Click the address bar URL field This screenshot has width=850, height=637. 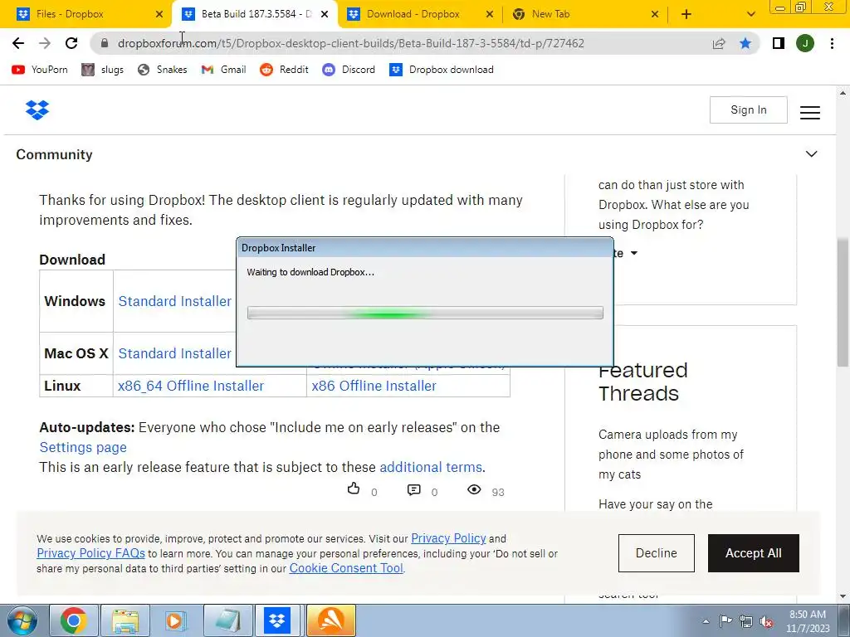pos(351,43)
